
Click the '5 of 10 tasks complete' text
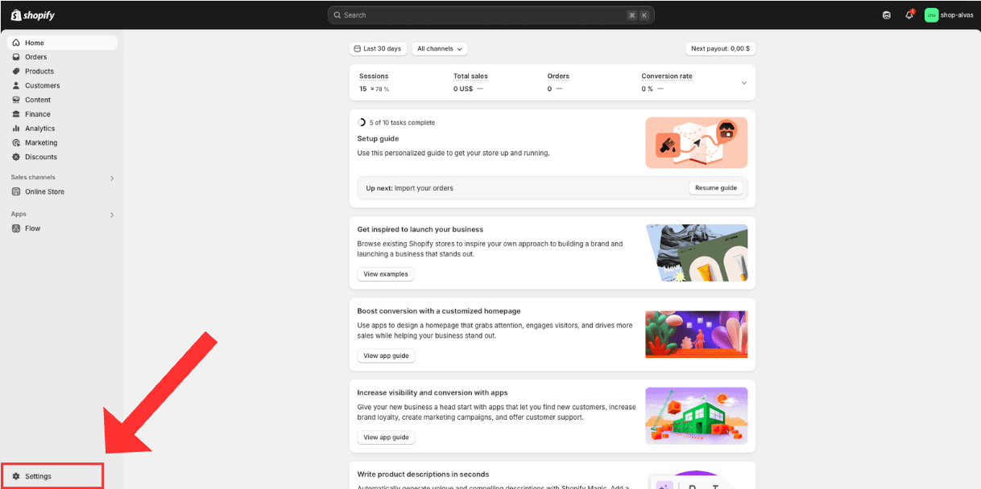tap(402, 123)
